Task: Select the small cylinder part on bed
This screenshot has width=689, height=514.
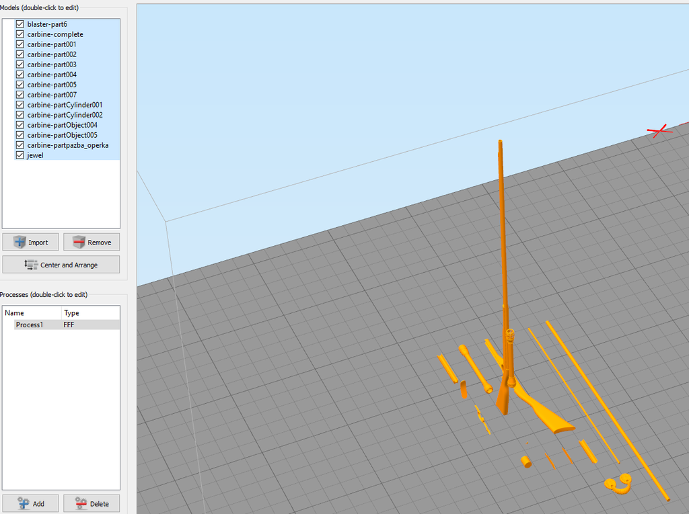Action: point(525,461)
